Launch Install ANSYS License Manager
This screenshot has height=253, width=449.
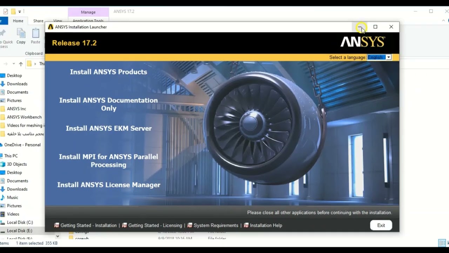(109, 185)
